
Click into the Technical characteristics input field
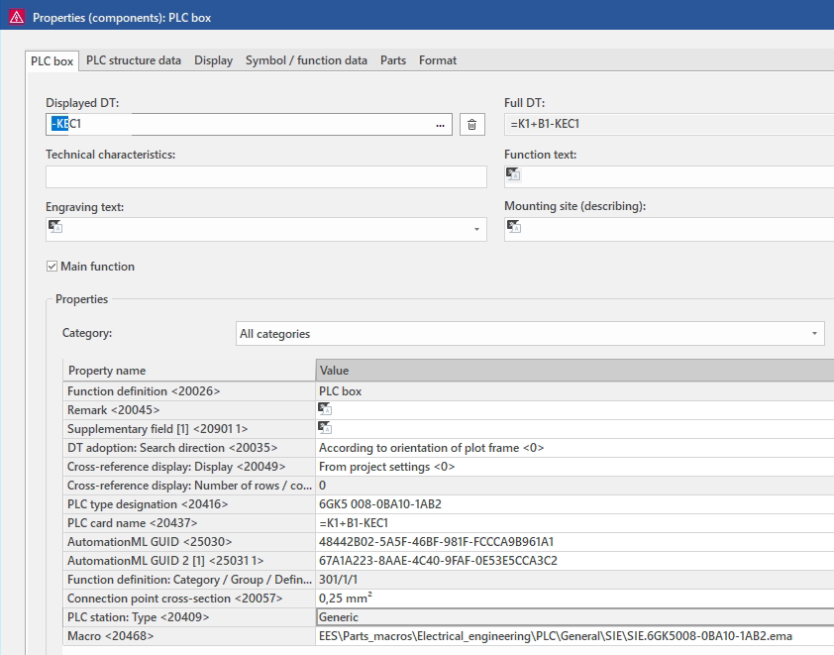tap(265, 177)
